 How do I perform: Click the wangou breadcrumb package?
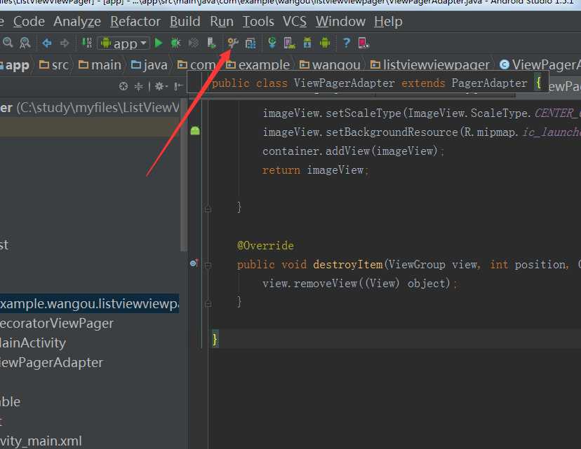pyautogui.click(x=330, y=65)
